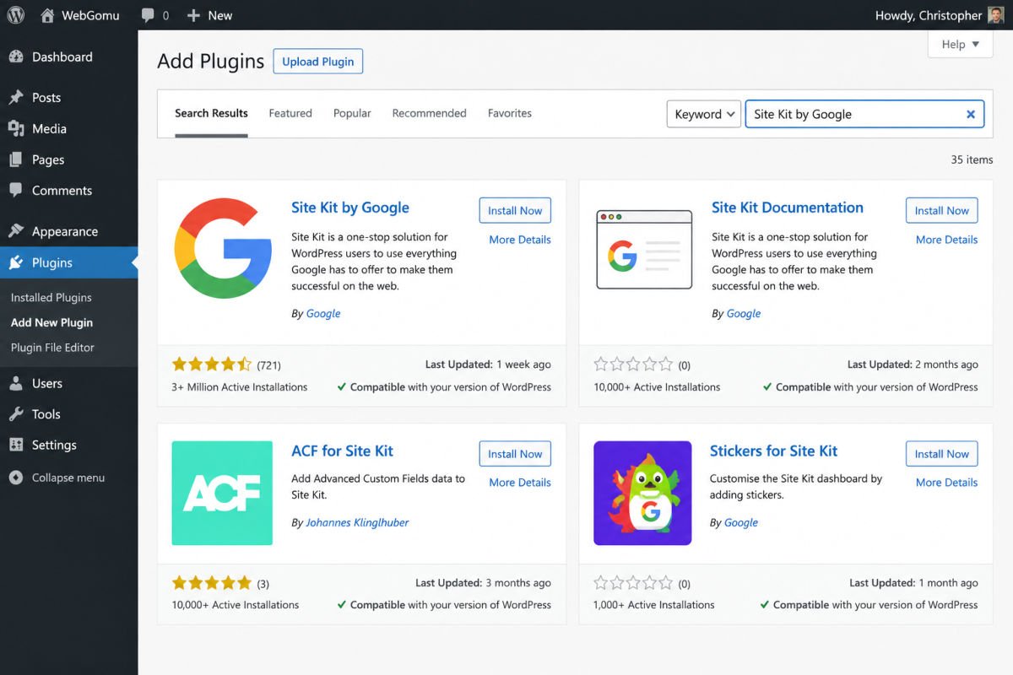
Task: Click the Pages icon in sidebar
Action: click(x=15, y=159)
